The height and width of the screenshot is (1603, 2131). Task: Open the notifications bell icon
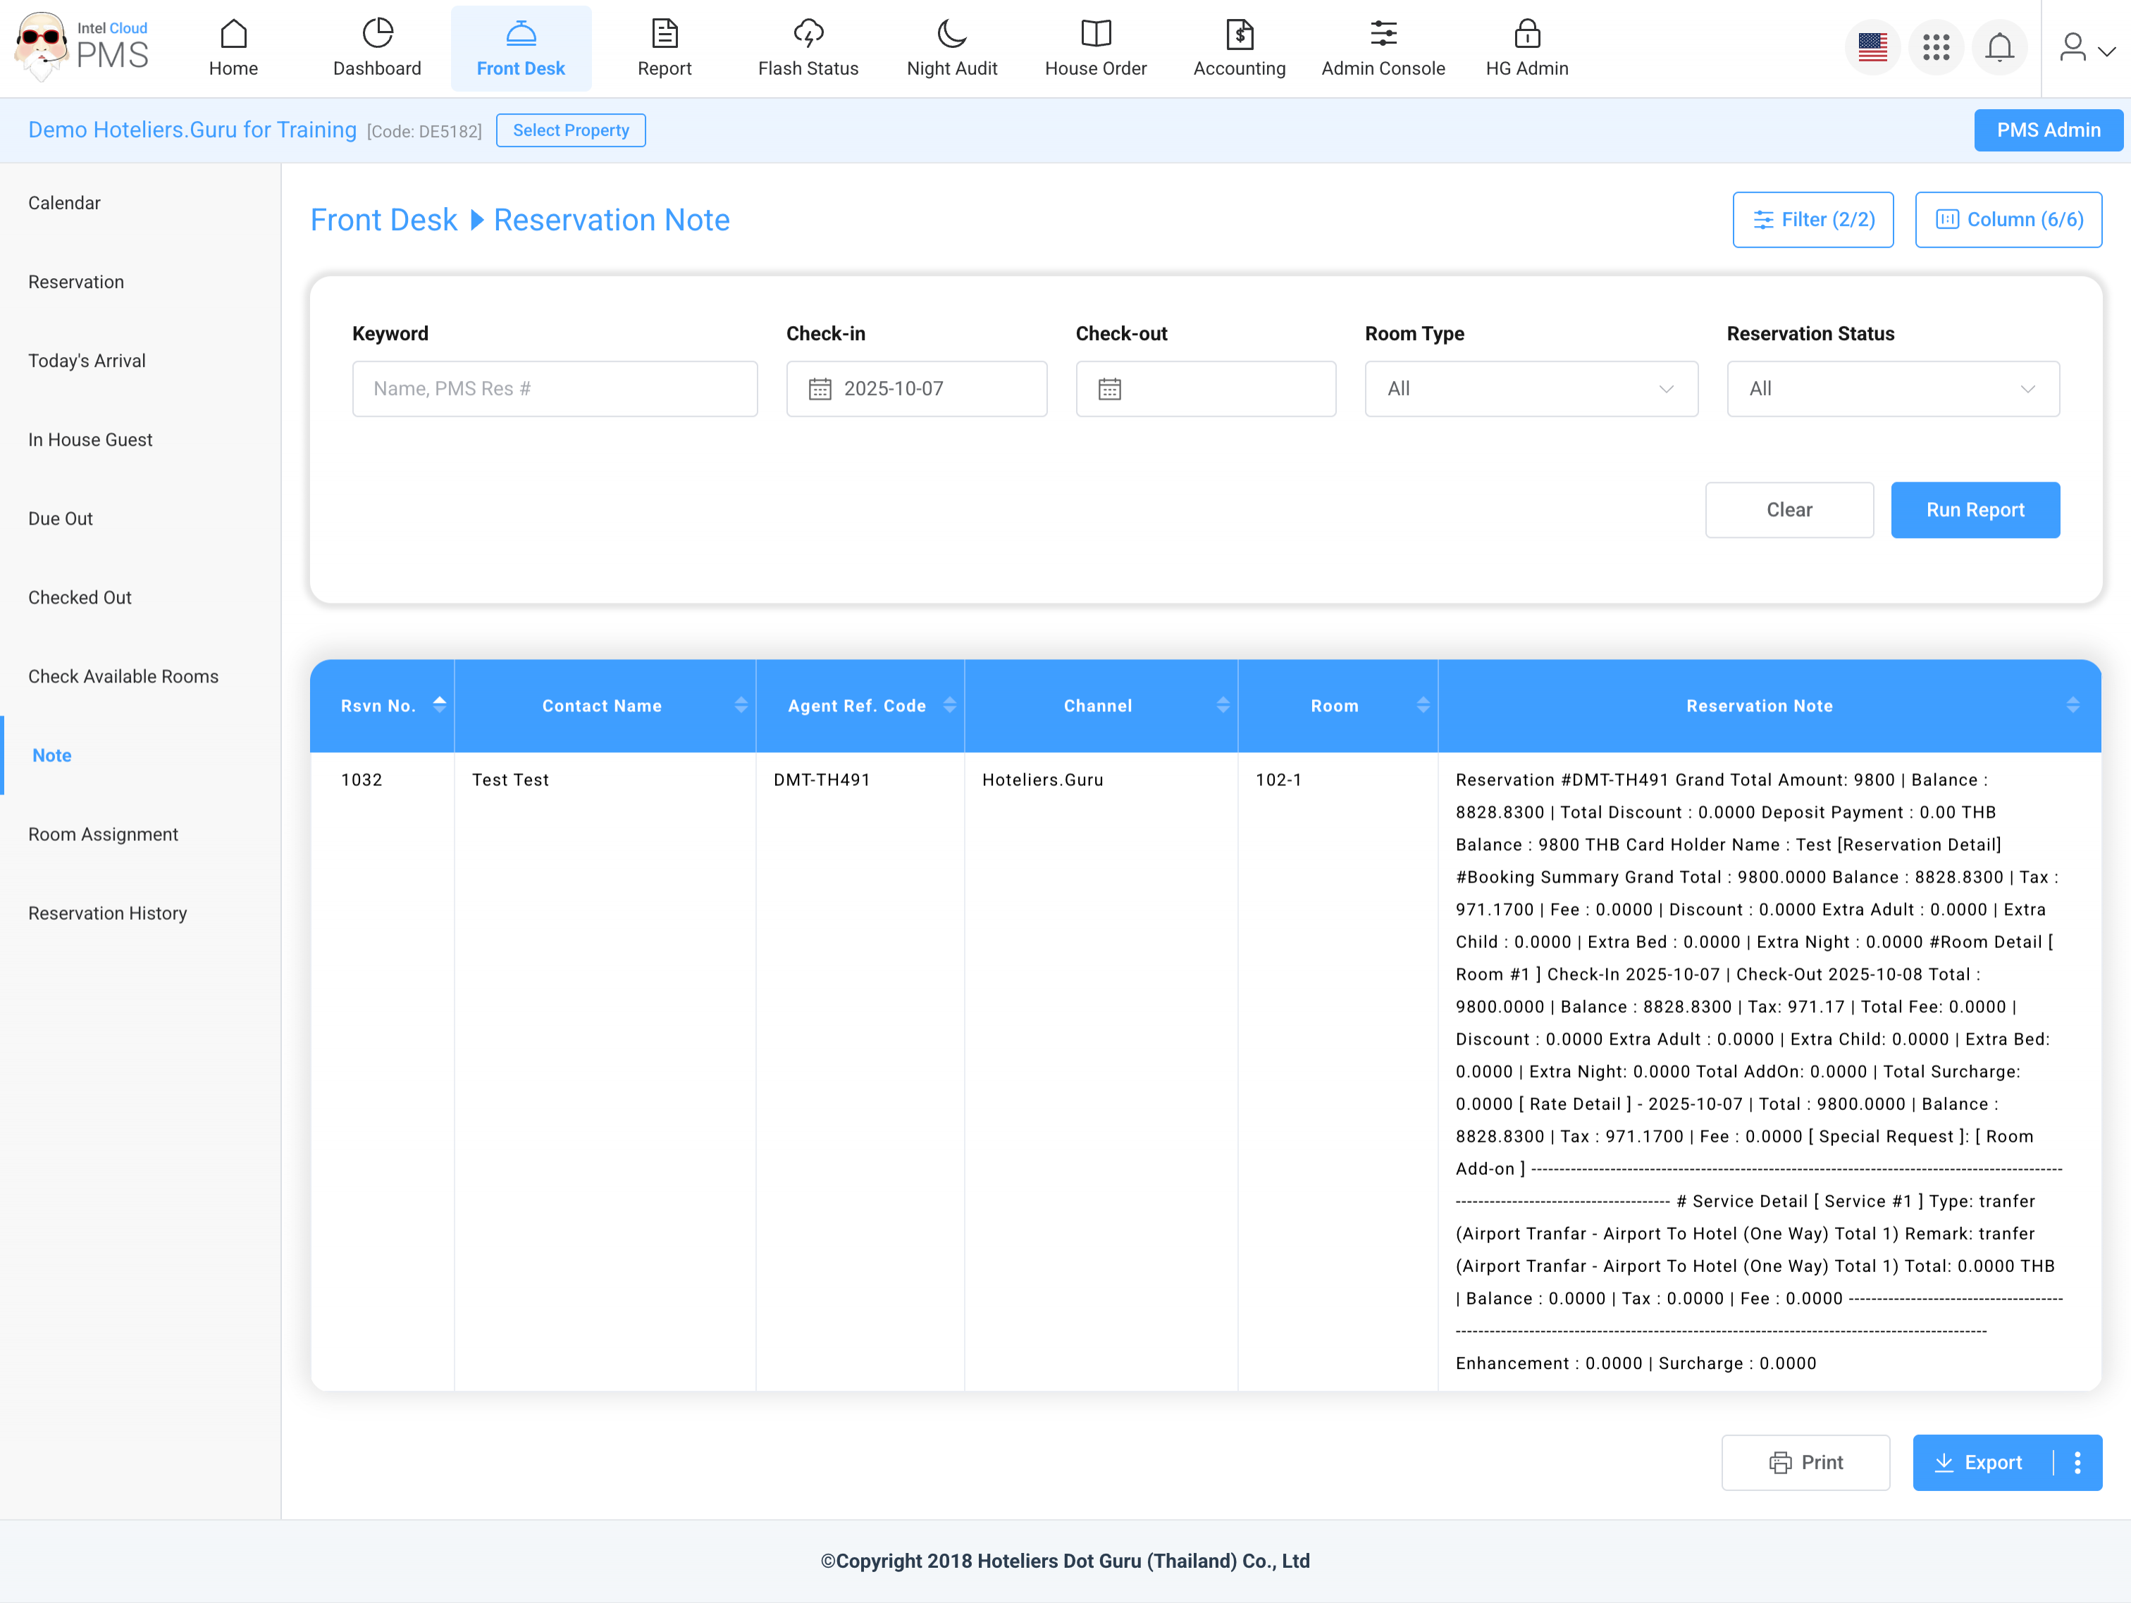tap(1999, 46)
